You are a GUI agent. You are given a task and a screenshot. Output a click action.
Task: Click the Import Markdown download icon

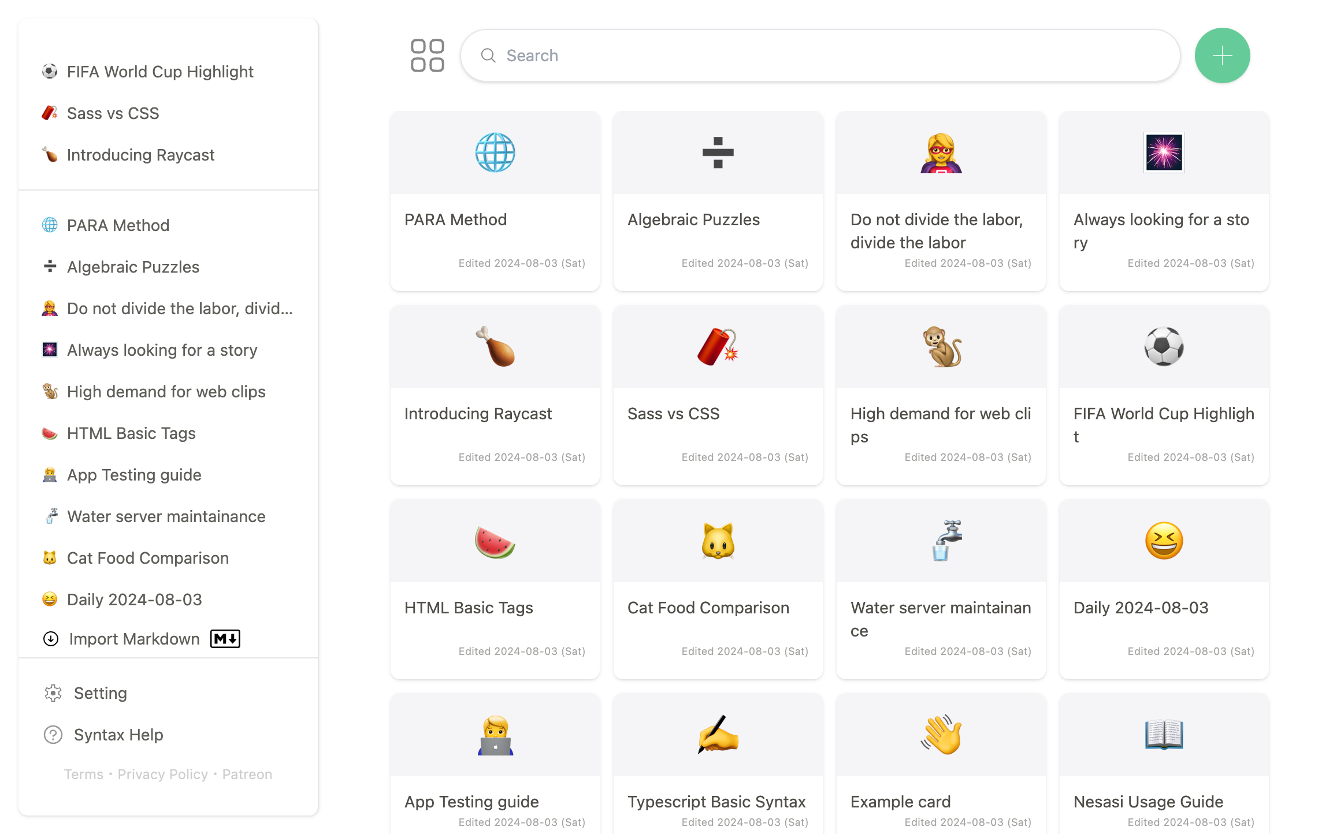(x=51, y=639)
